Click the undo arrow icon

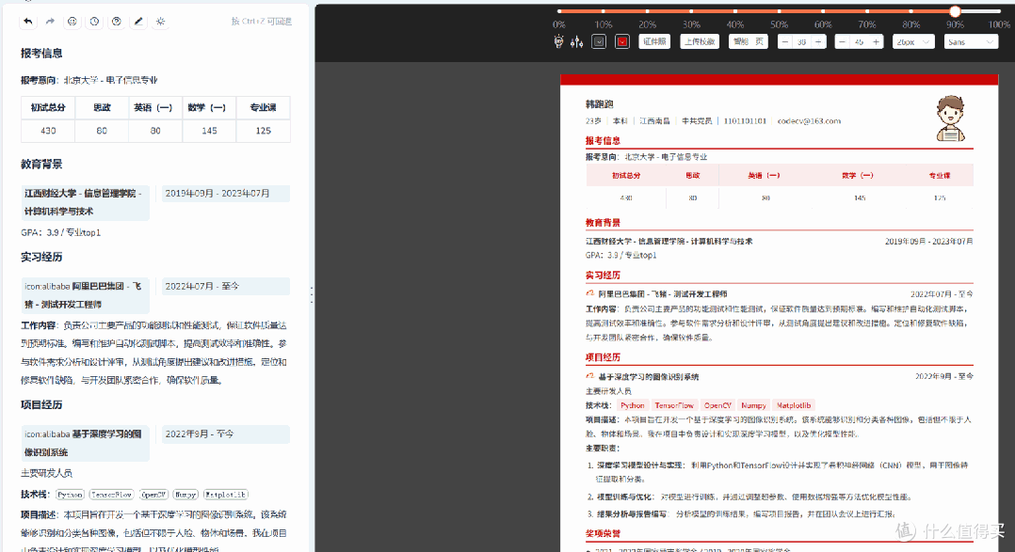[28, 22]
